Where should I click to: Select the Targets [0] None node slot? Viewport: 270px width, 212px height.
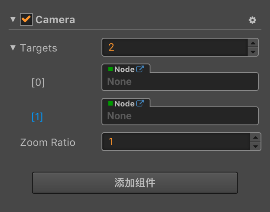click(180, 82)
